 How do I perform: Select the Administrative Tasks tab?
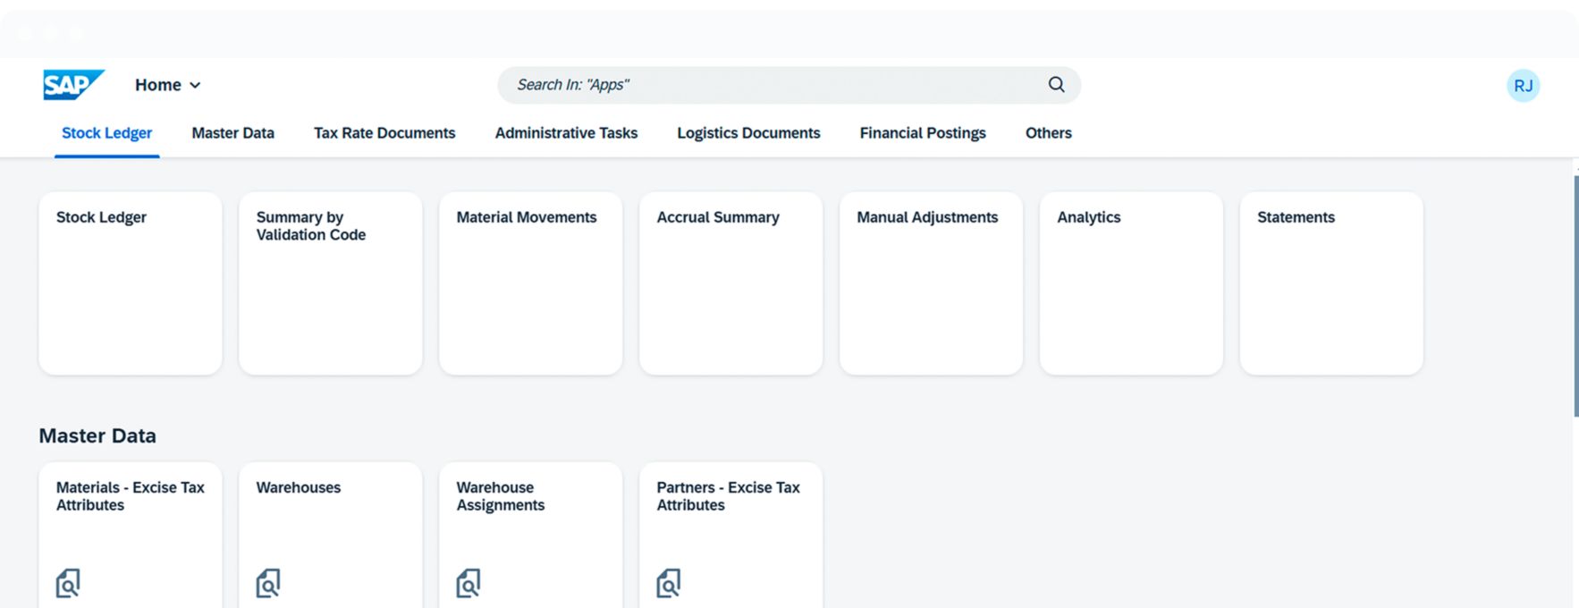click(566, 133)
